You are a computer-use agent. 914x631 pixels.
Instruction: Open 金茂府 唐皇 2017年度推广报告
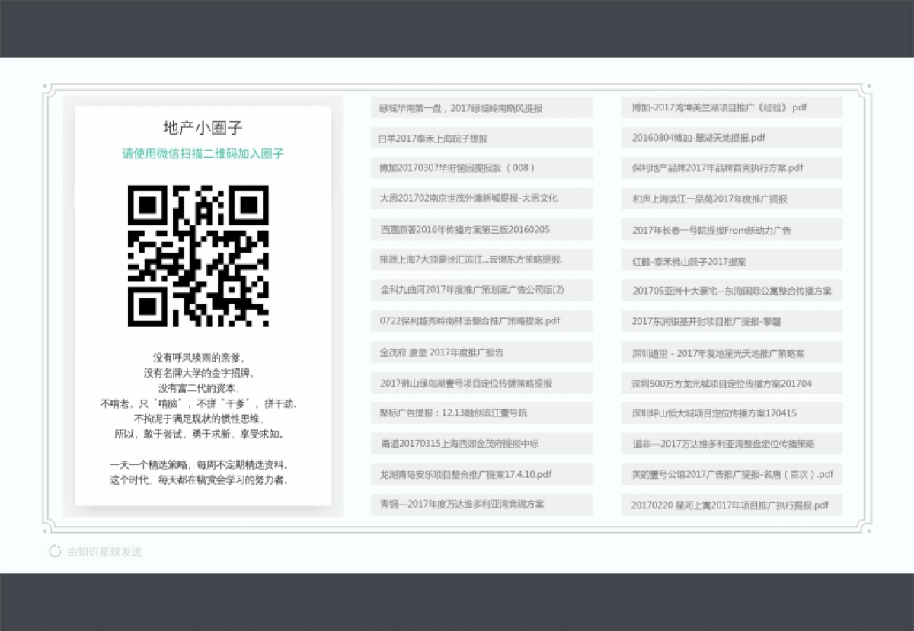480,352
